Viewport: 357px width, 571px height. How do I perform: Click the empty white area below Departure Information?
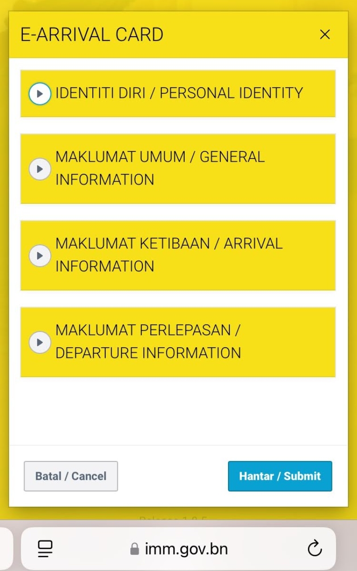(178, 410)
